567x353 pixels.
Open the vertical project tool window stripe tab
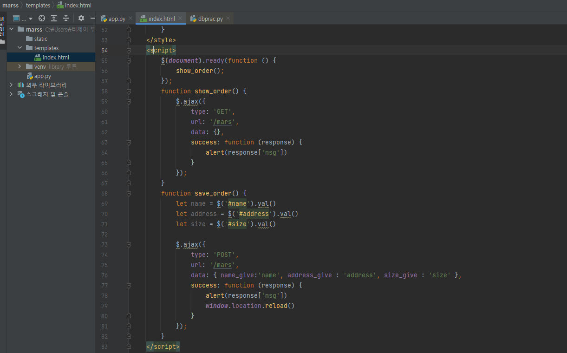[x=2, y=31]
